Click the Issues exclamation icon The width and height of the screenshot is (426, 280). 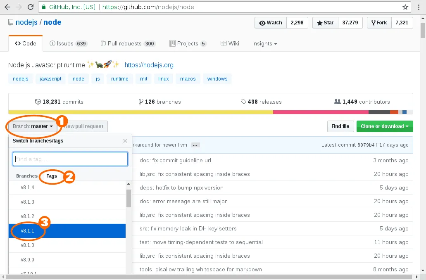[52, 43]
